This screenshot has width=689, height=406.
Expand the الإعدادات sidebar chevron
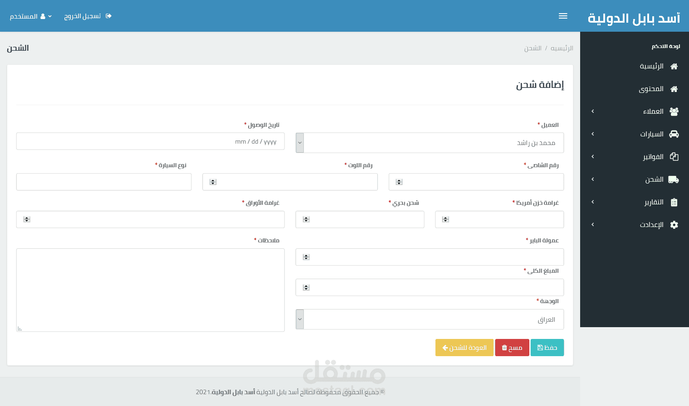click(592, 225)
